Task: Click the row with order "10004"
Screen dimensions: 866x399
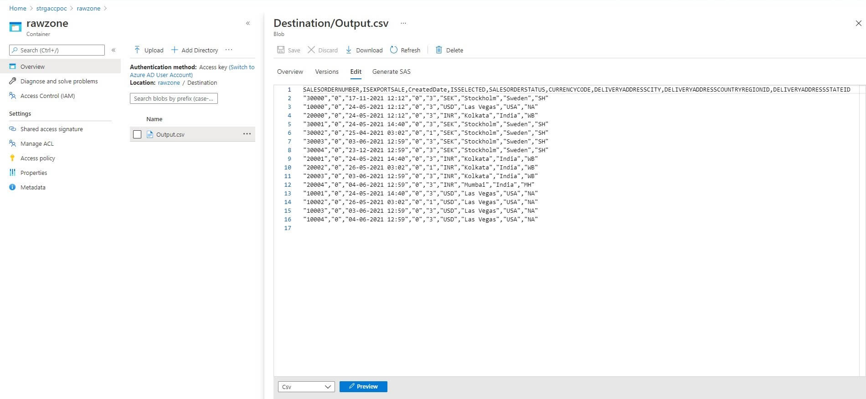Action: pyautogui.click(x=420, y=220)
